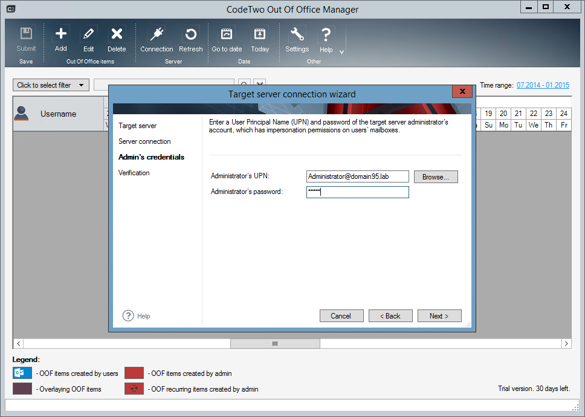
Task: Click the blue Outlook user OOF legend swatch
Action: click(22, 373)
